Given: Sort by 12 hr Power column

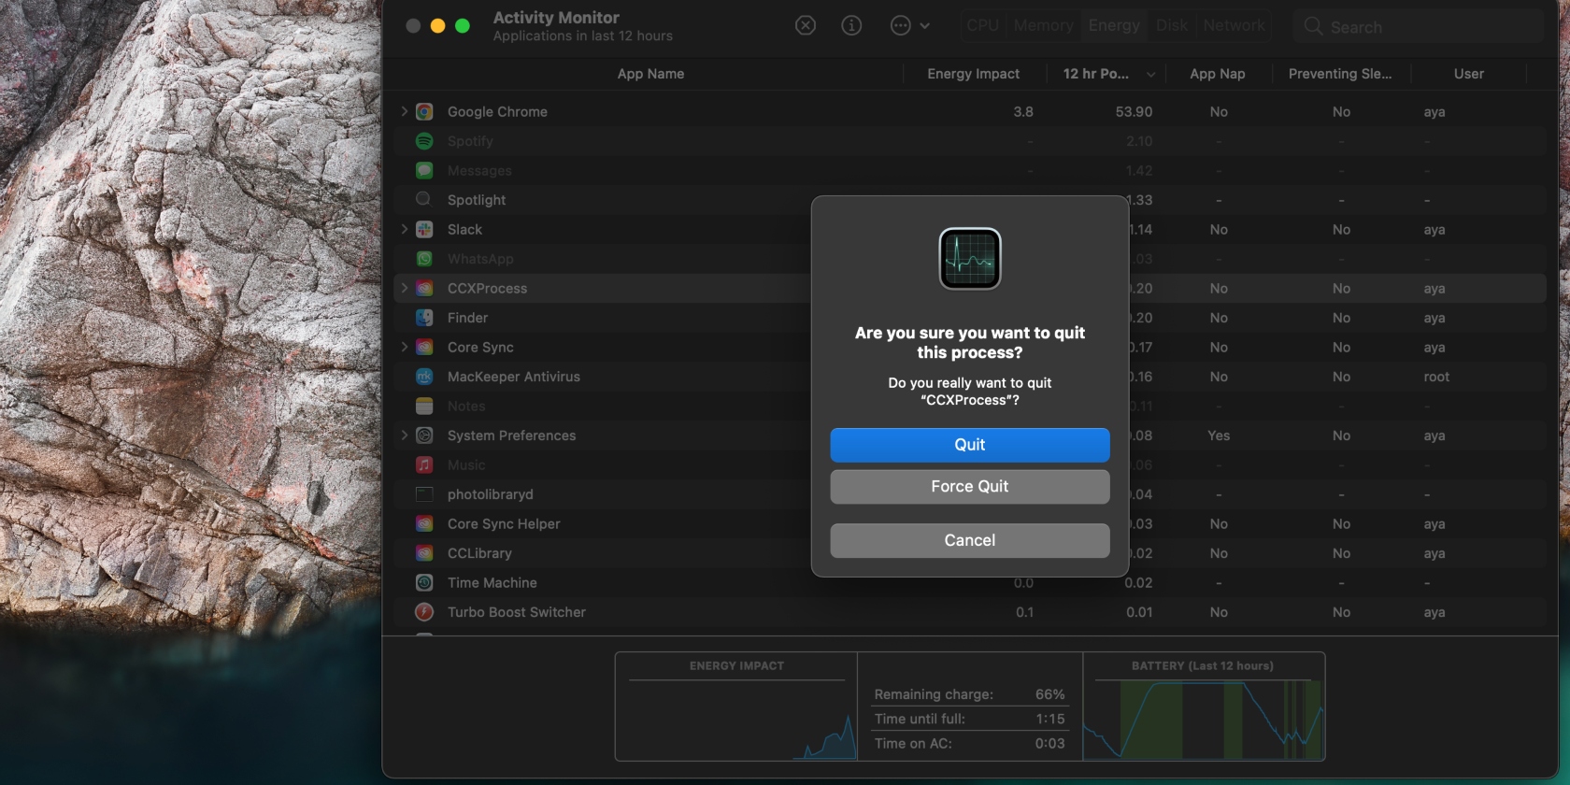Looking at the screenshot, I should pos(1108,74).
